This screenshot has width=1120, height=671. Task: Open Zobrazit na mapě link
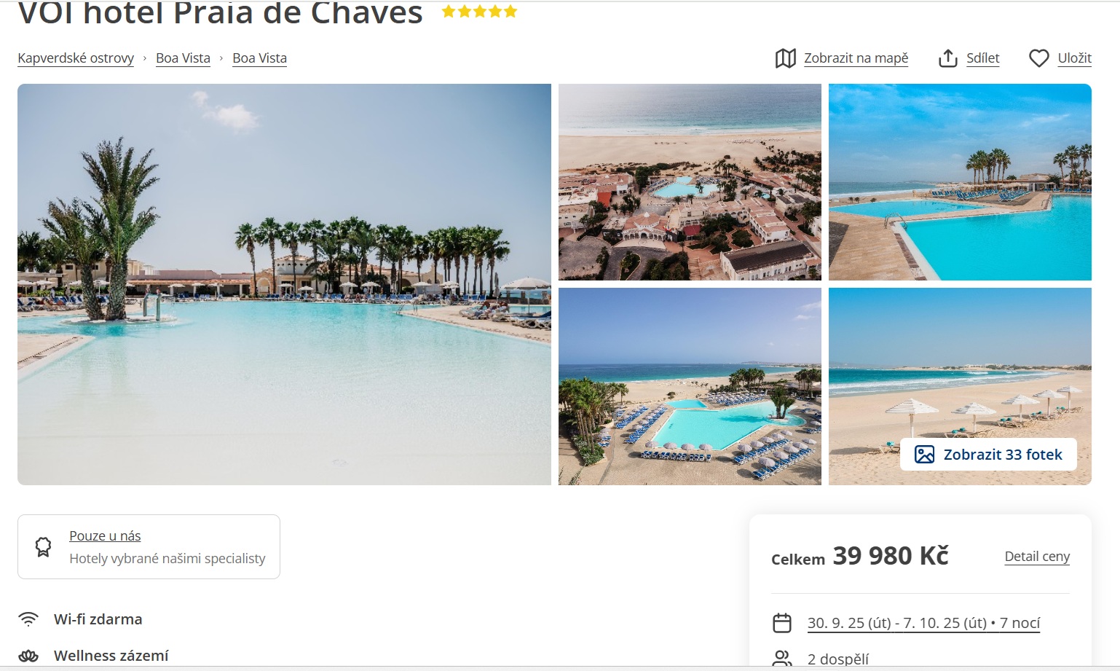[856, 58]
